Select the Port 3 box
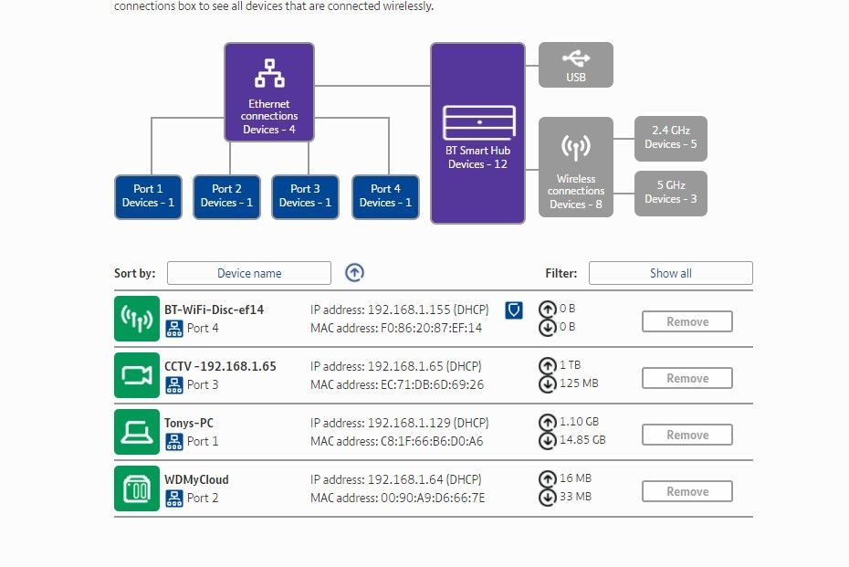 [x=305, y=196]
